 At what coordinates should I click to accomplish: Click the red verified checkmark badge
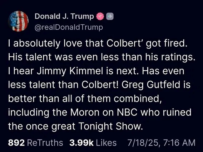pyautogui.click(x=100, y=16)
